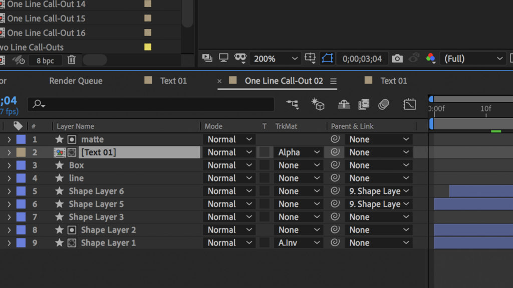Open the 200% magnification dropdown
This screenshot has height=288, width=513.
(x=276, y=58)
